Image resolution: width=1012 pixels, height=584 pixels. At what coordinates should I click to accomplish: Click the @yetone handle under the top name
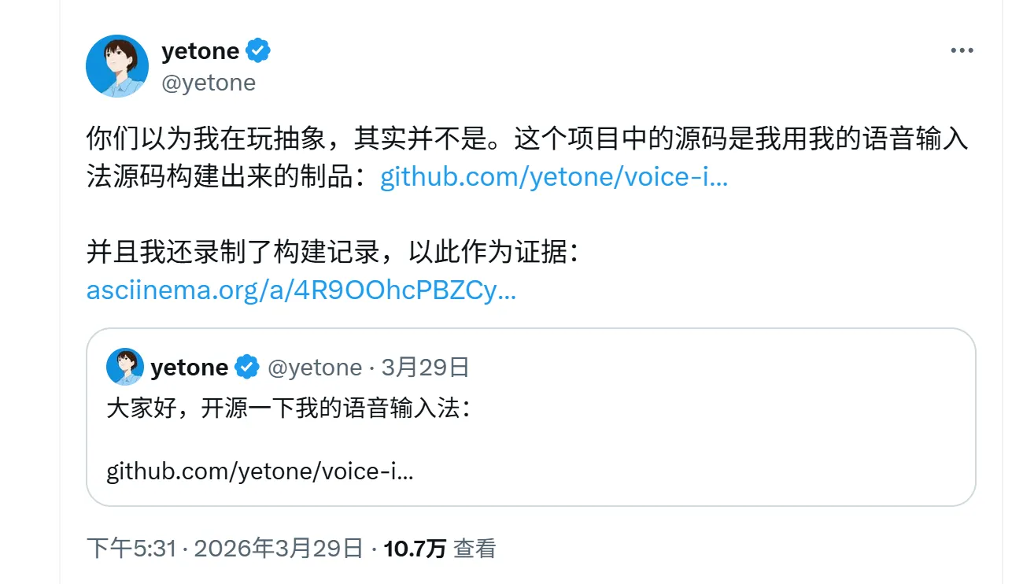[x=209, y=83]
